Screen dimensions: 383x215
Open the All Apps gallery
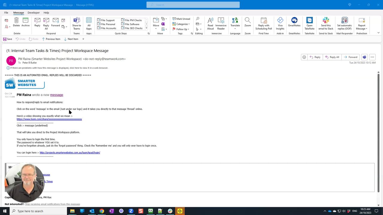pos(89,23)
